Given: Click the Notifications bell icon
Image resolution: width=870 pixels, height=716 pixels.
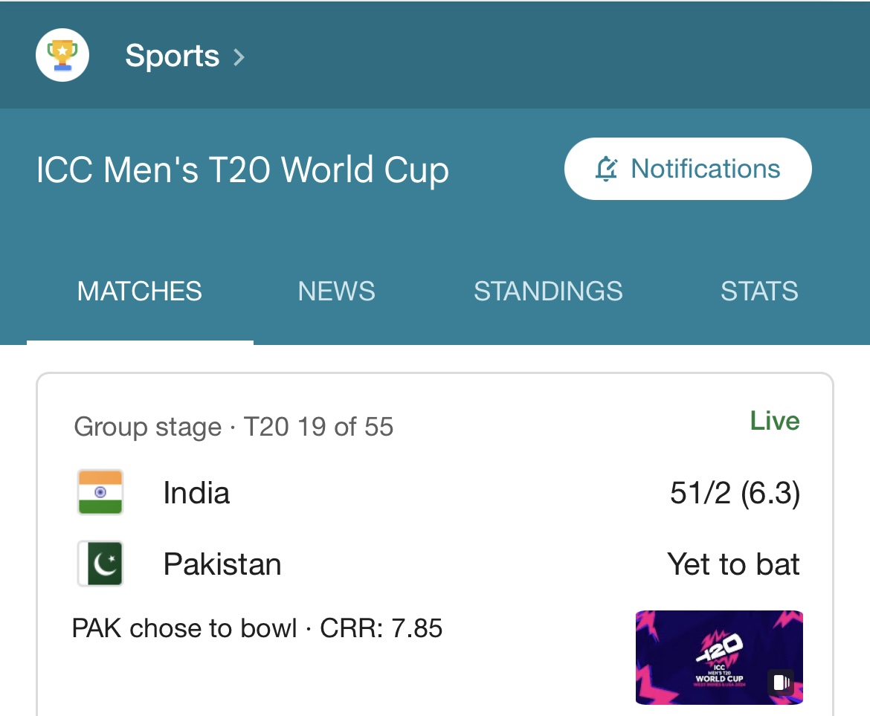Looking at the screenshot, I should click(607, 169).
